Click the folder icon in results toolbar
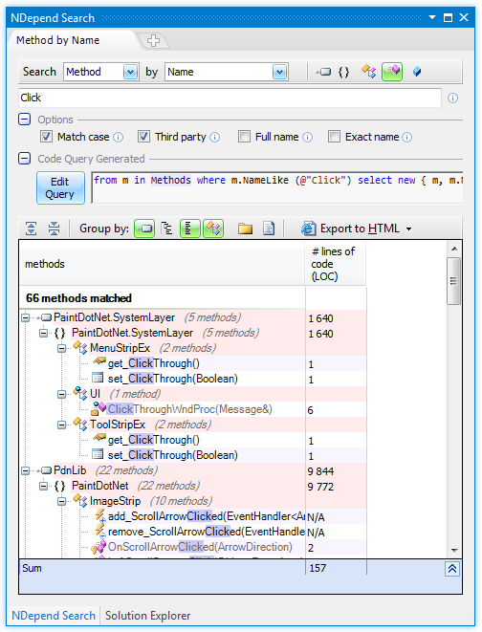The height and width of the screenshot is (632, 482). pyautogui.click(x=245, y=229)
